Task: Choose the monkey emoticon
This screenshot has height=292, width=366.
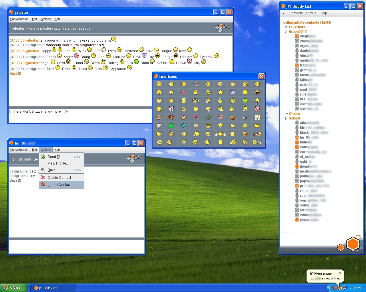Action: 171,117
